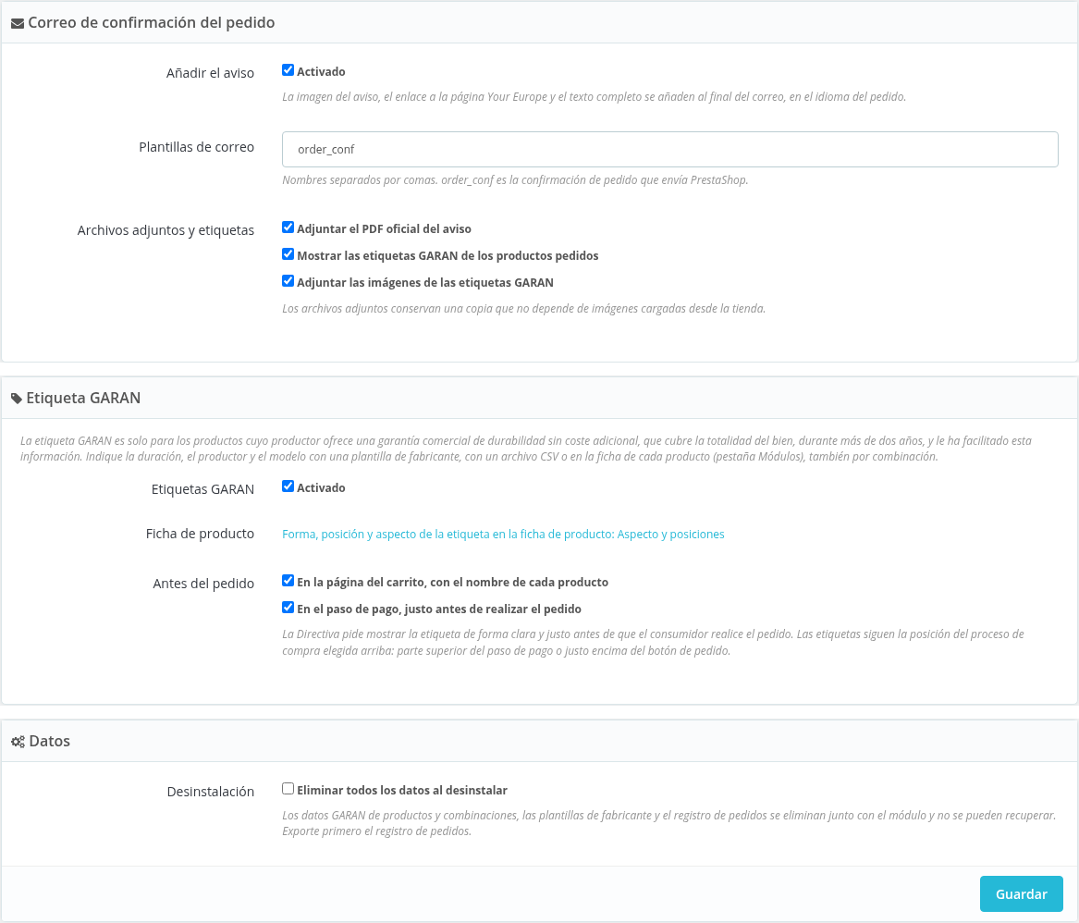The image size is (1079, 923).
Task: Click the Antes del pedido label
Action: [203, 584]
